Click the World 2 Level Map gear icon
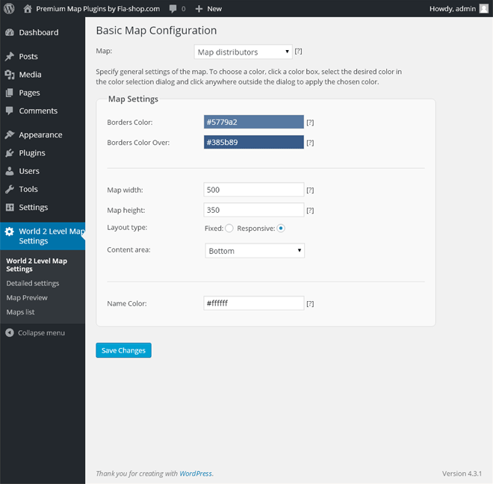Image resolution: width=493 pixels, height=484 pixels. pos(10,232)
